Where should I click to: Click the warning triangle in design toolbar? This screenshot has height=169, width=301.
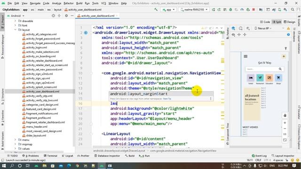(x=288, y=28)
